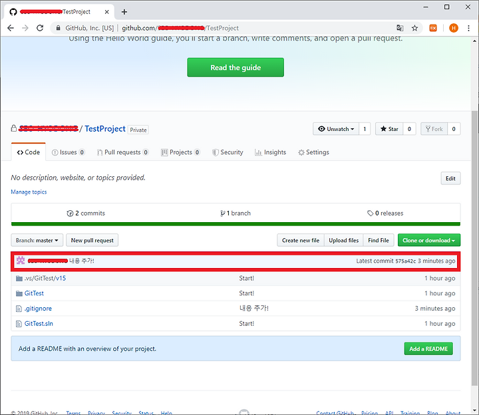Click Start! commit message on GitTest row
The width and height of the screenshot is (479, 415).
[x=247, y=293]
